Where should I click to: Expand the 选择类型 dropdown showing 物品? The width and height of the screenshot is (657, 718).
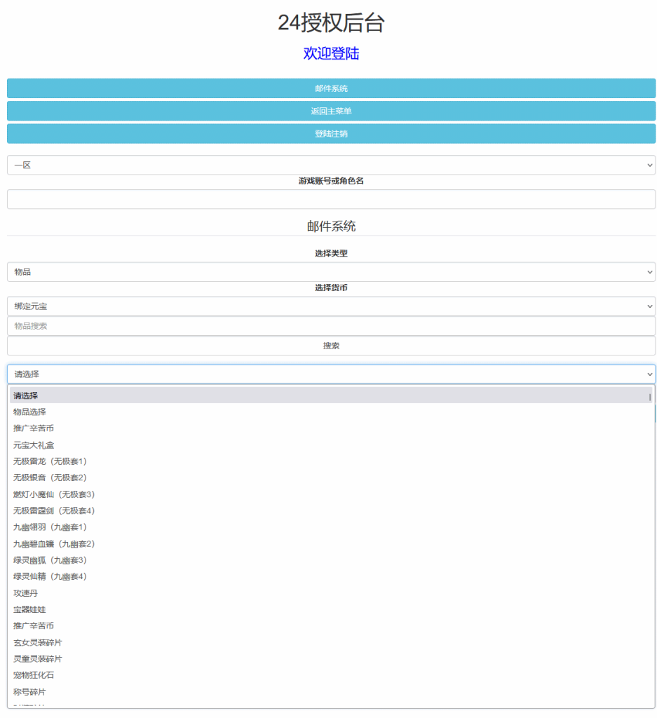point(331,272)
